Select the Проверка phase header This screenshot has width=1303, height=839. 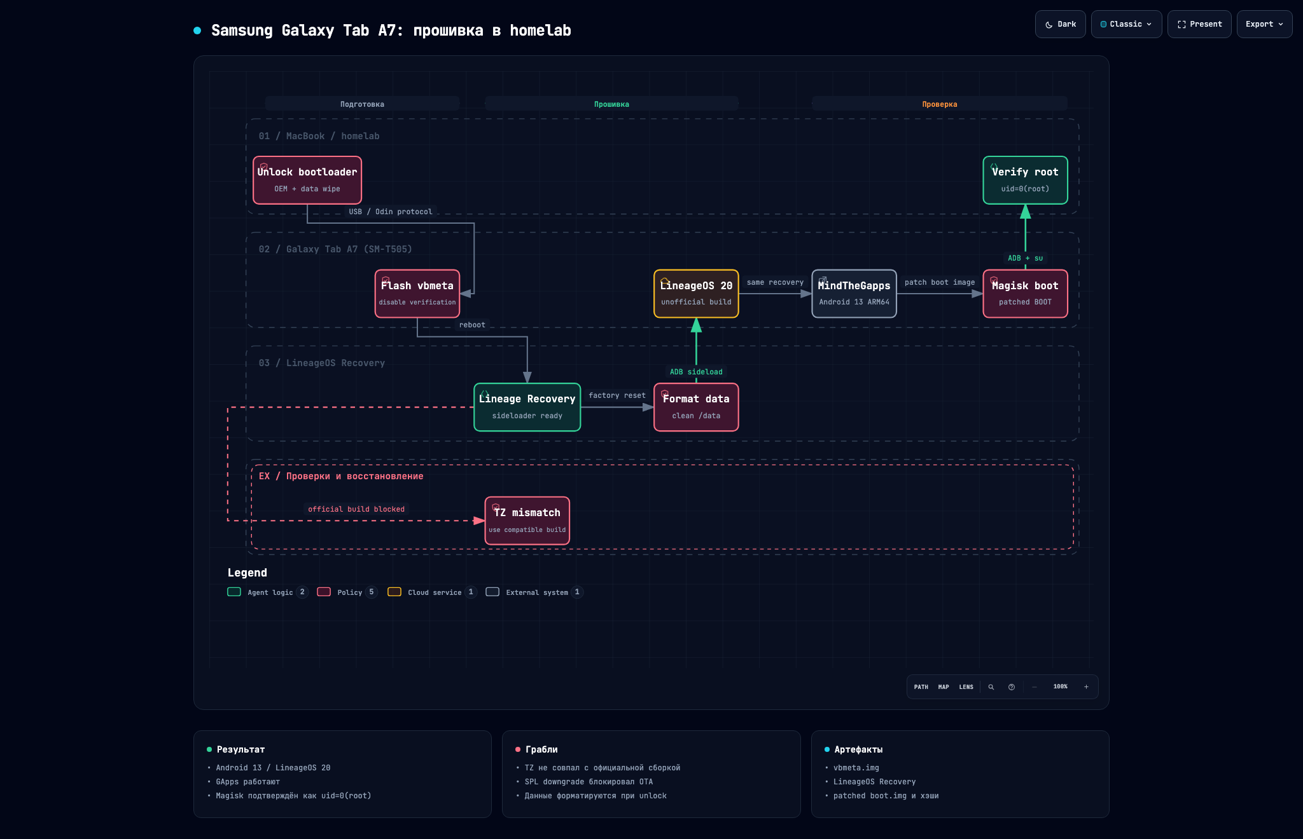[x=940, y=104]
